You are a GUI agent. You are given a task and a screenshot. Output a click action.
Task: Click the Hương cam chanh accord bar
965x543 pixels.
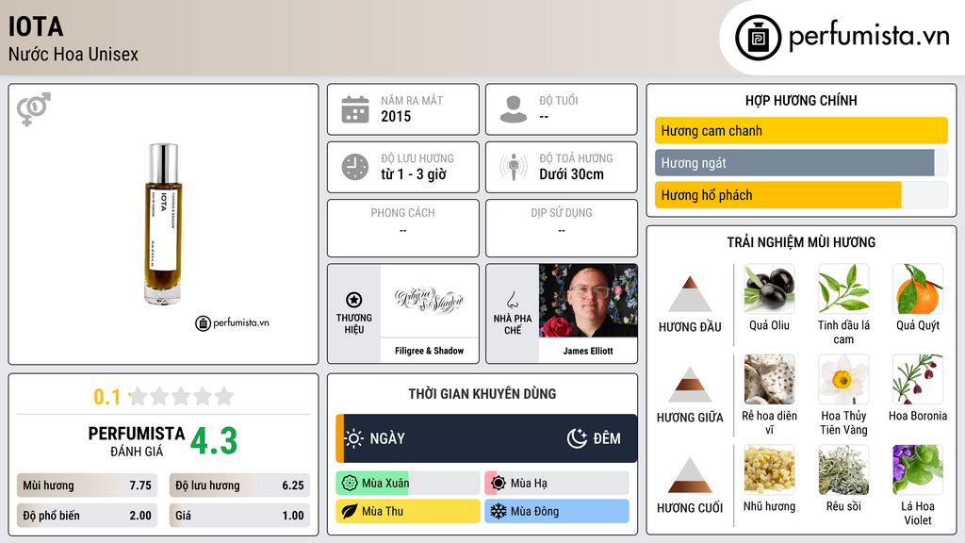(801, 130)
